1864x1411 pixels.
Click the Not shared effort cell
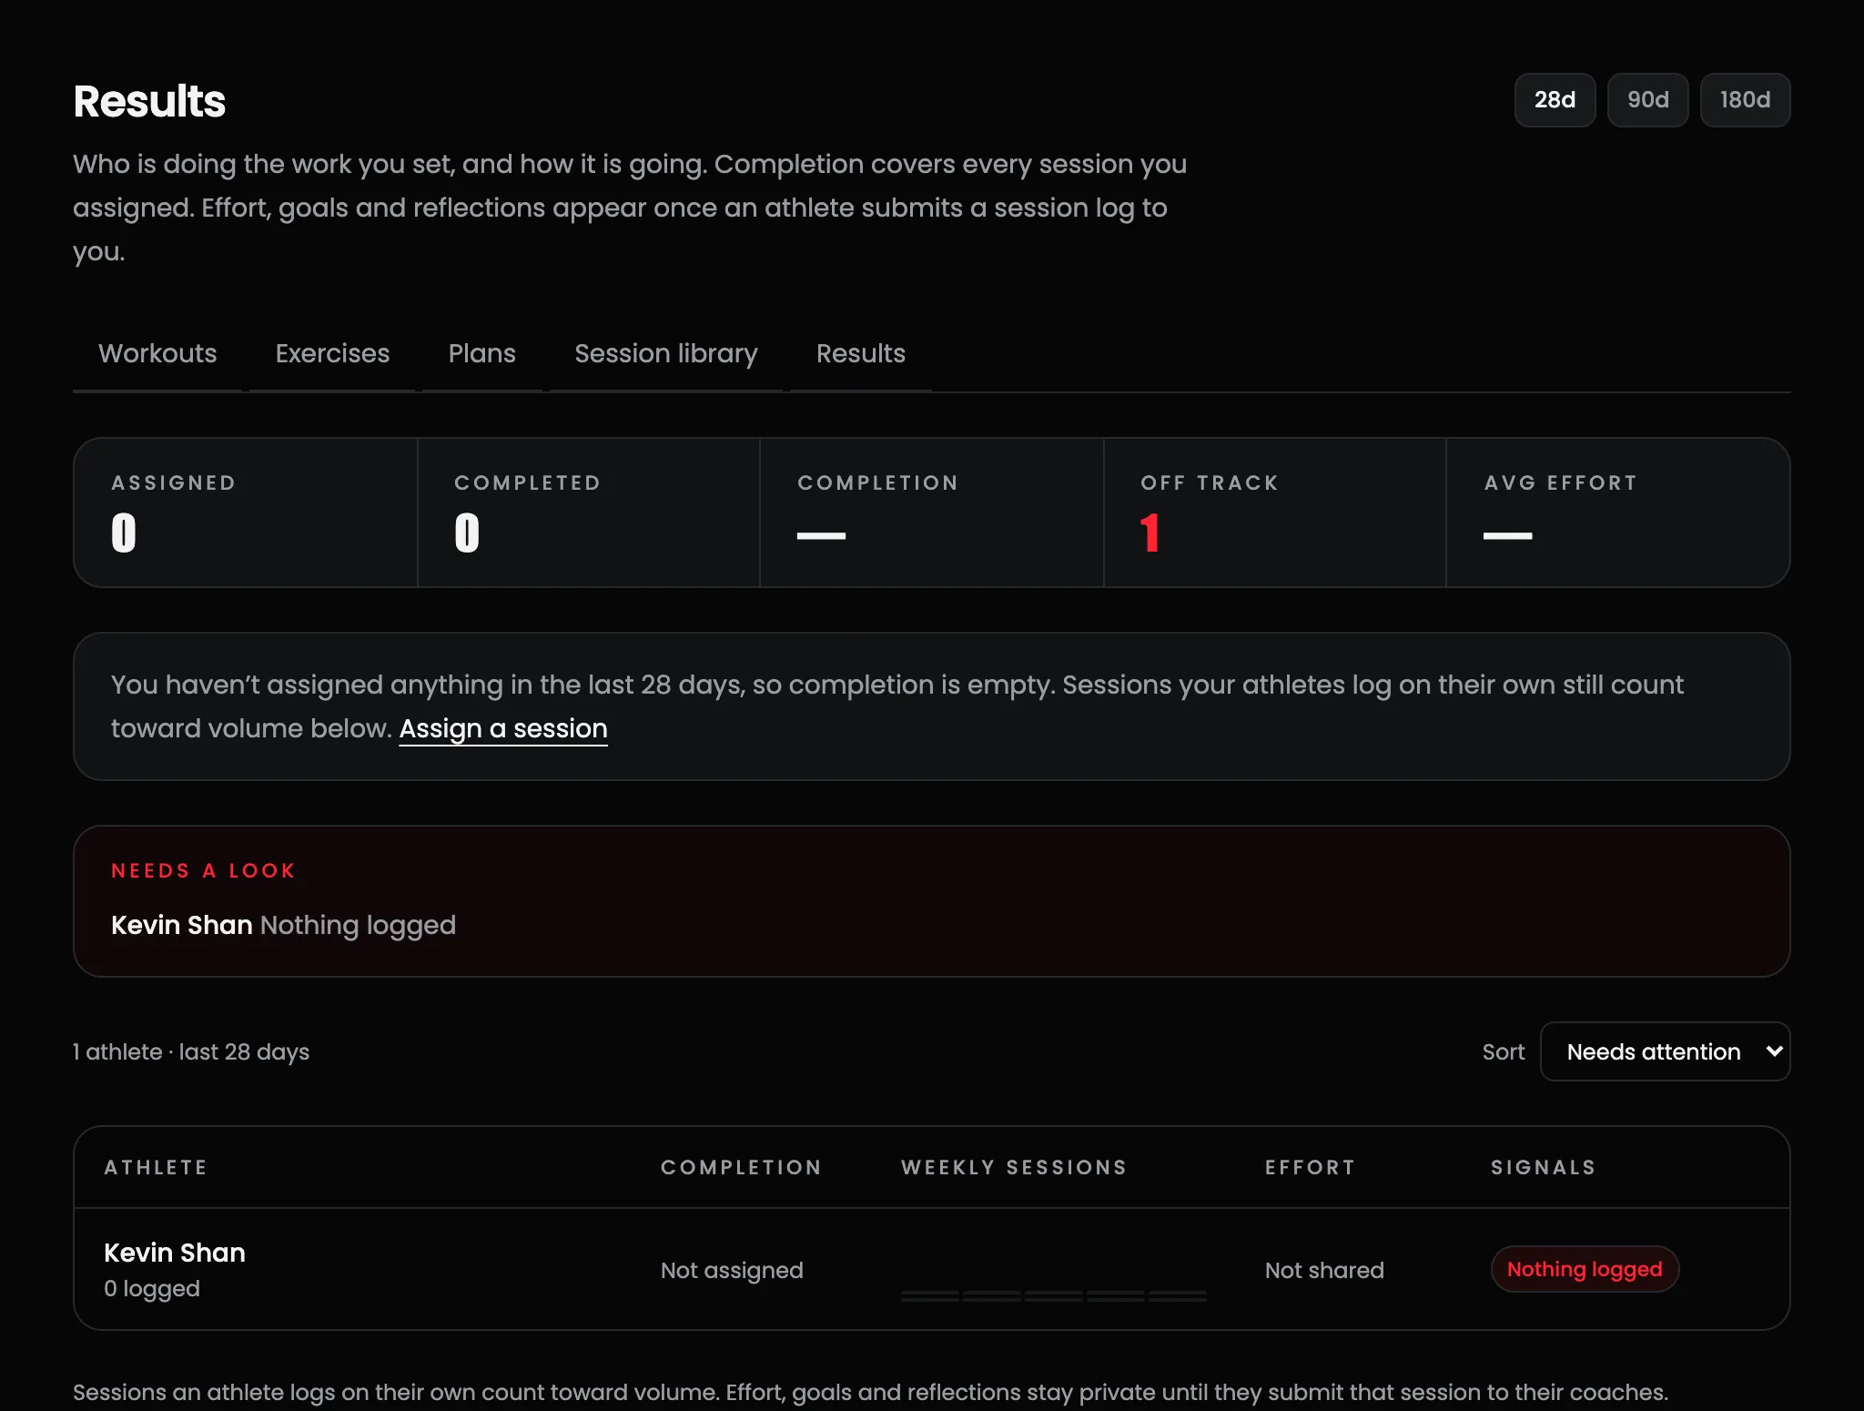pyautogui.click(x=1324, y=1270)
